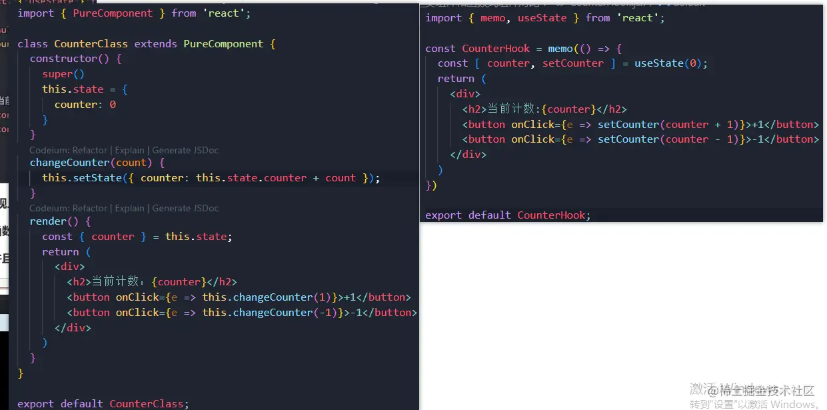The width and height of the screenshot is (827, 410).
Task: Click Generate JSDoc link above changeCounter method
Action: pyautogui.click(x=185, y=151)
